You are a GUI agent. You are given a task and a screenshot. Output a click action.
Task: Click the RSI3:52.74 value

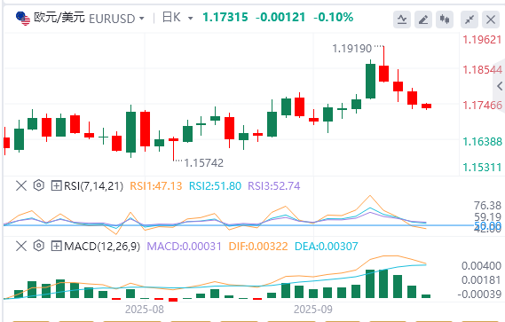tap(274, 186)
